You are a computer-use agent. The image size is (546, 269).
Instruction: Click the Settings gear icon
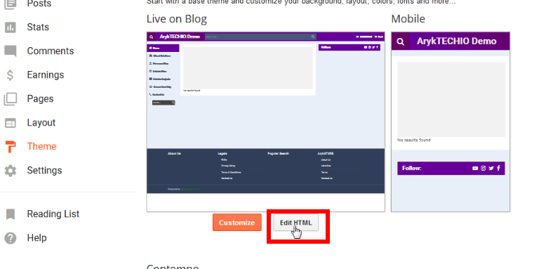11,171
